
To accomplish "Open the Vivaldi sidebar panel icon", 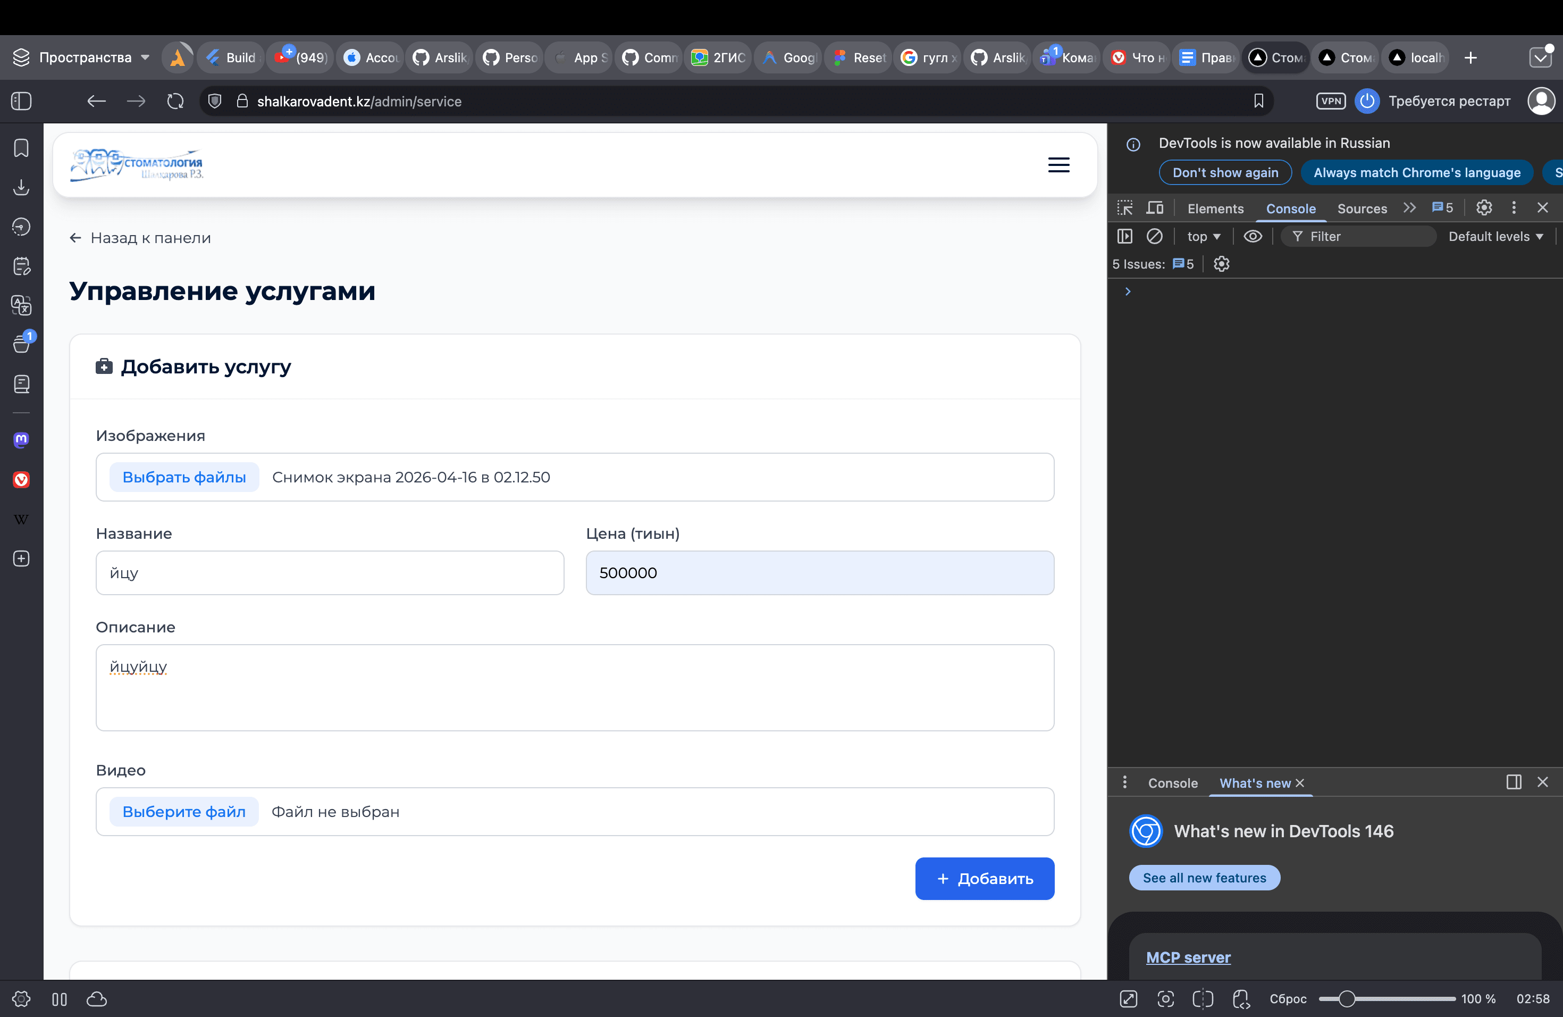I will tap(21, 480).
